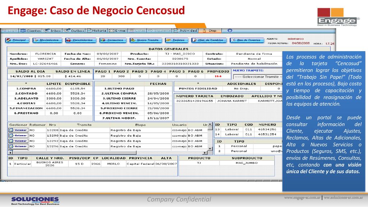Viewport: 368px width, 207px height.
Task: Open the Clientes toolbar item
Action: click(31, 31)
